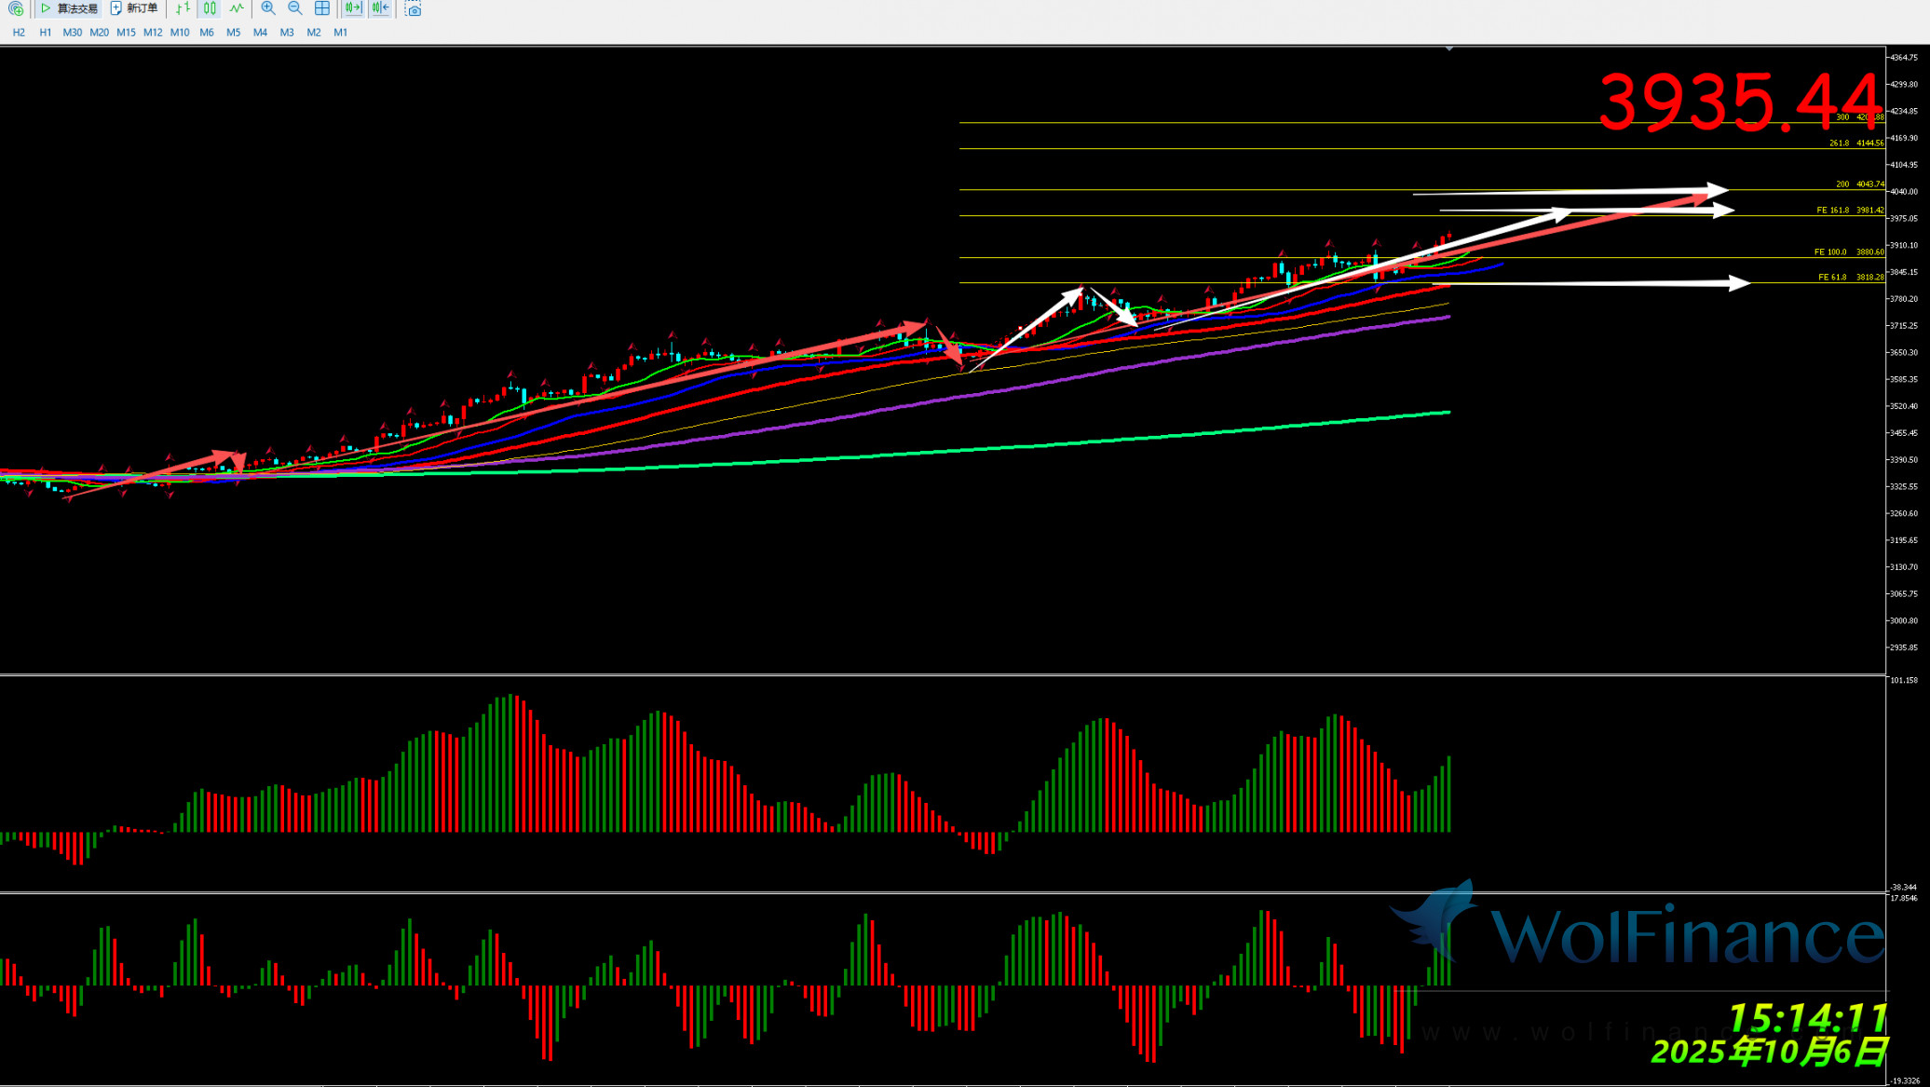This screenshot has height=1087, width=1930.
Task: Open the tile windows grid icon
Action: pyautogui.click(x=322, y=8)
